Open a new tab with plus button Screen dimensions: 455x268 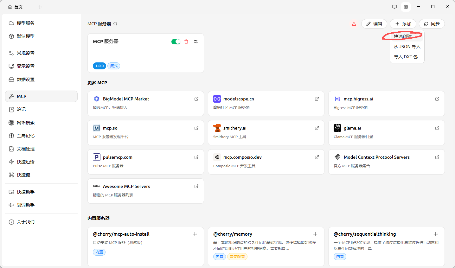(40, 7)
